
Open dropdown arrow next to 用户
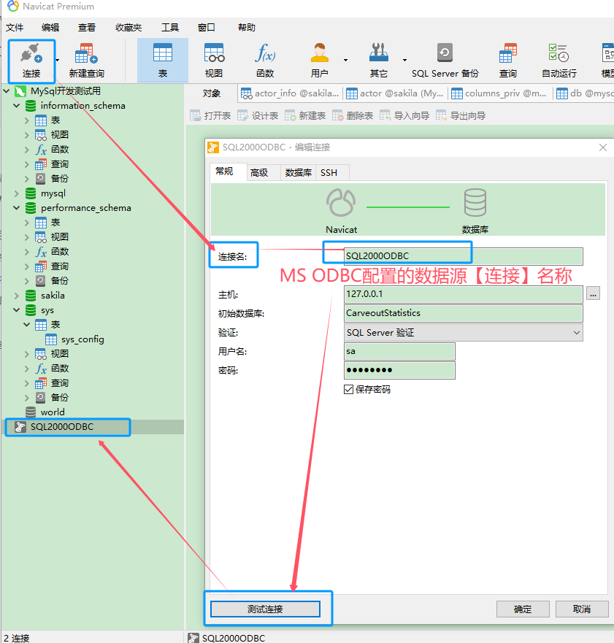(x=346, y=61)
